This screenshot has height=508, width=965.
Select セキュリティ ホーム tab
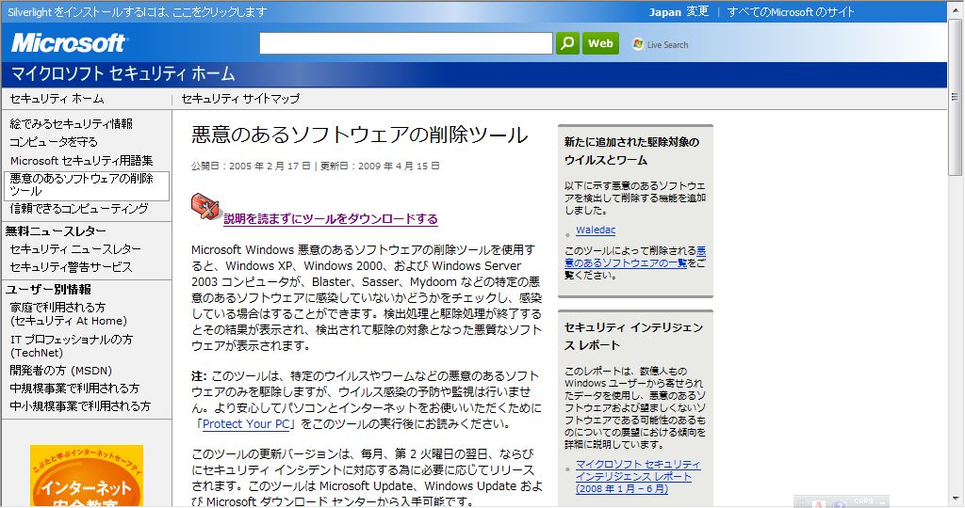57,98
